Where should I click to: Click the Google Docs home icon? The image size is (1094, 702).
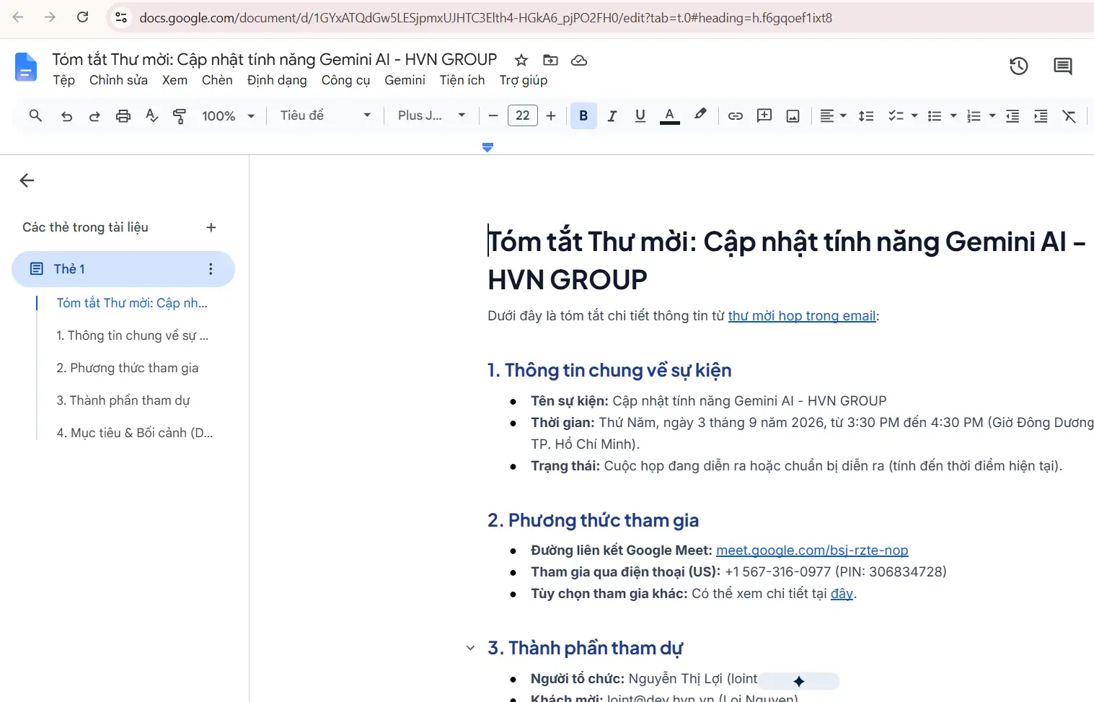26,67
